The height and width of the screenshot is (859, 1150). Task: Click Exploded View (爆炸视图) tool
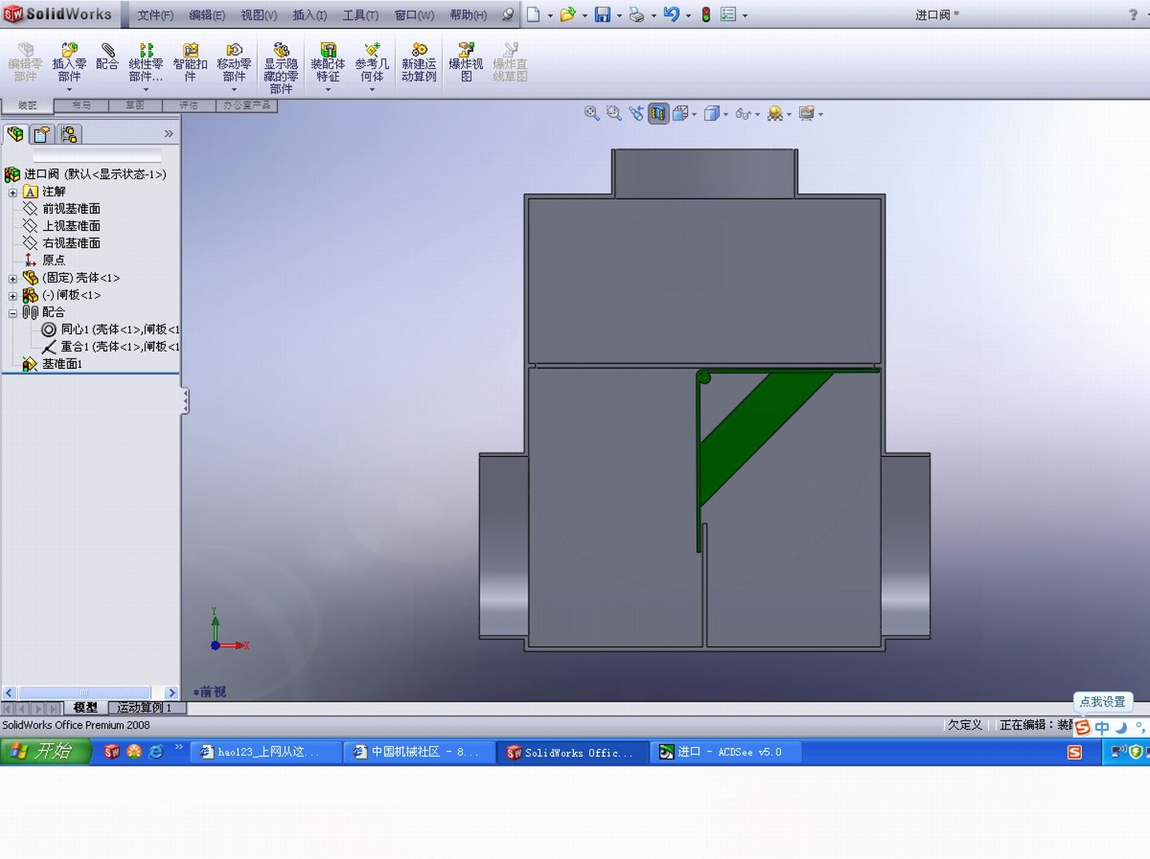pos(466,63)
